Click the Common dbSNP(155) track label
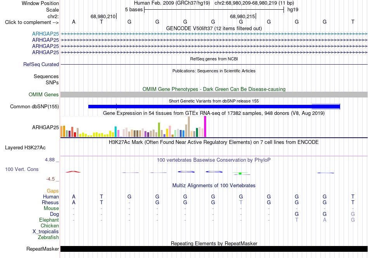 (x=34, y=107)
